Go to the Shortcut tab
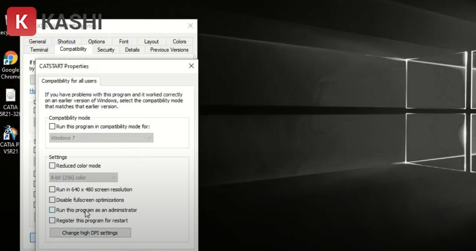The width and height of the screenshot is (476, 251). [66, 42]
